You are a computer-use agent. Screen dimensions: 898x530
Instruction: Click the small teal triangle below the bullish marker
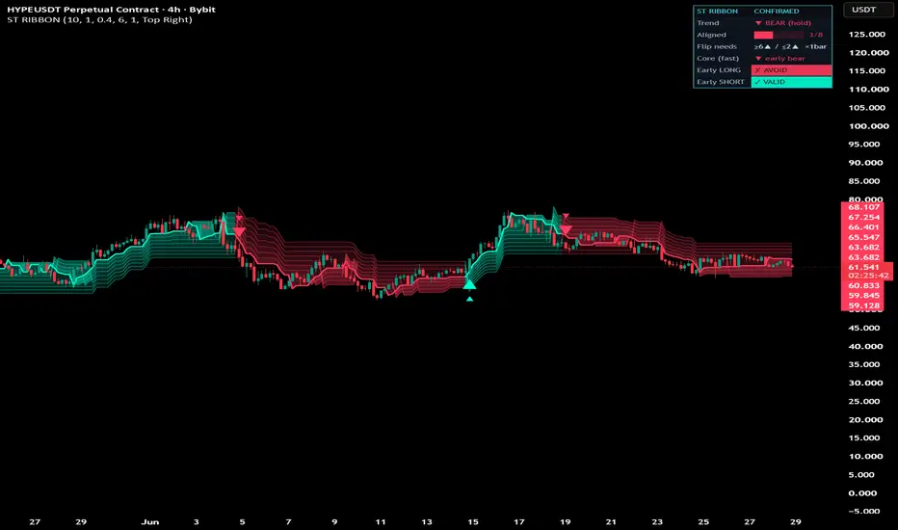[x=469, y=299]
